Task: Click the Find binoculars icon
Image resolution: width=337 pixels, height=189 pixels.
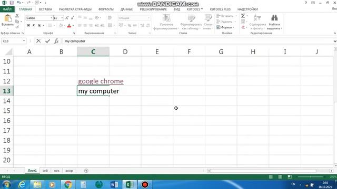Action: [x=274, y=18]
